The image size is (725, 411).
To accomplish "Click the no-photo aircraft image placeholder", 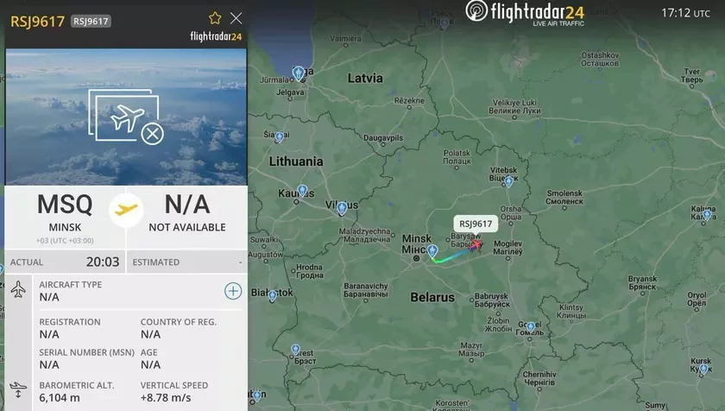I will point(126,117).
